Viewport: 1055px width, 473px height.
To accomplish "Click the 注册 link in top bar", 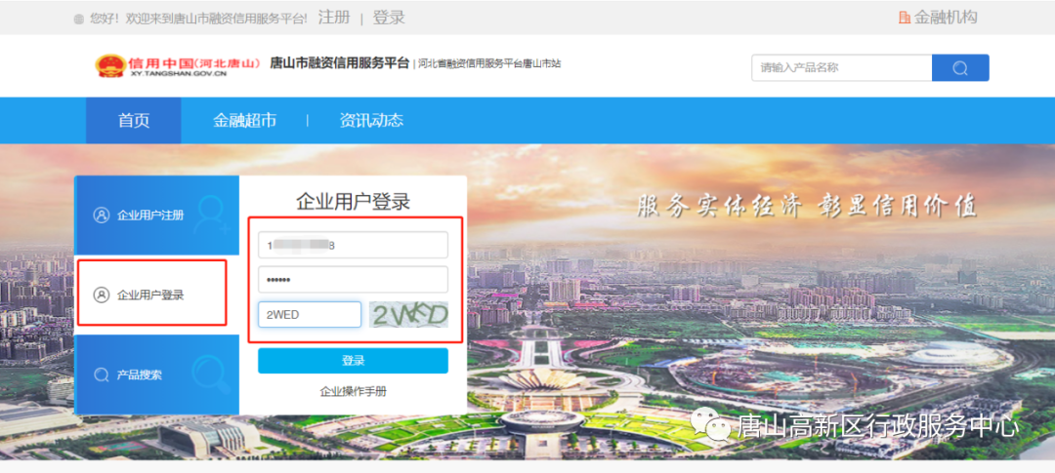I will [x=334, y=18].
